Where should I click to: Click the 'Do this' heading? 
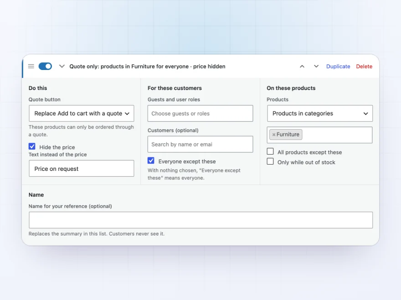coord(38,88)
